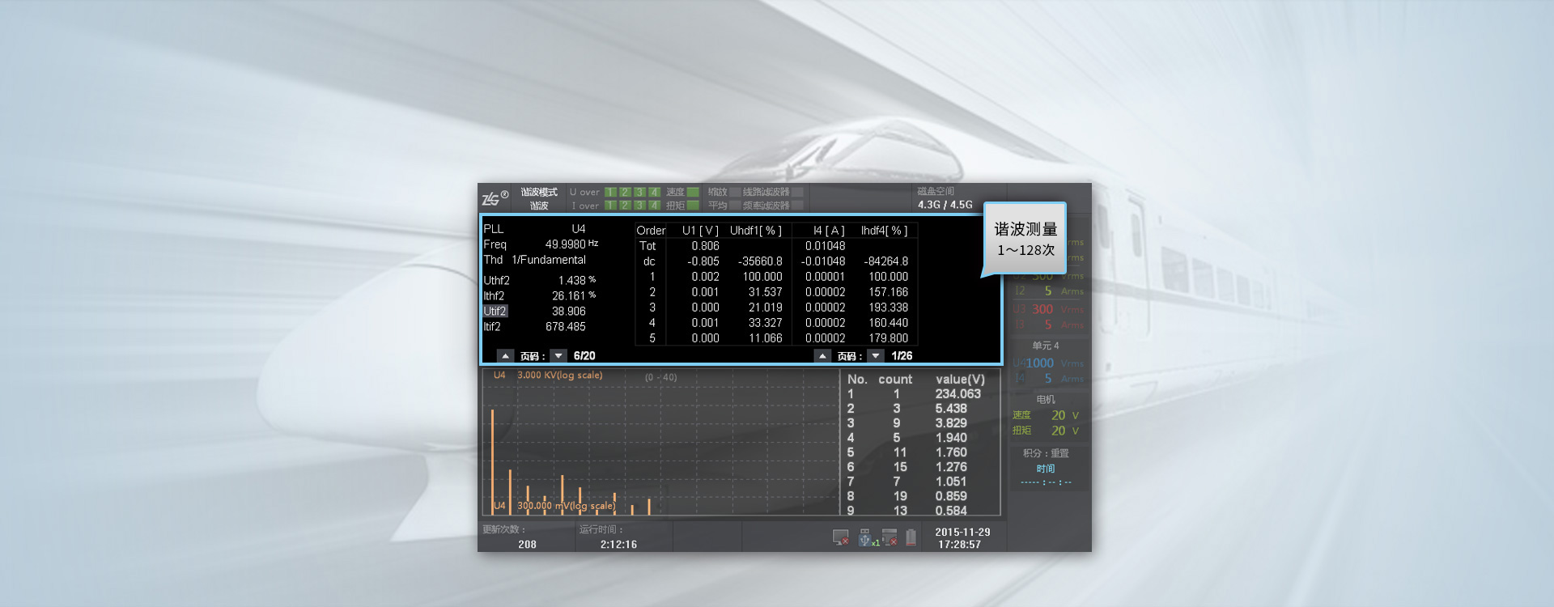Open the page dropdown beside 1/26

click(x=876, y=356)
